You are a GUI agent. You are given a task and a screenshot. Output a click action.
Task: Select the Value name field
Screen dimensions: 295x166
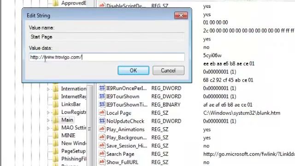(107, 37)
